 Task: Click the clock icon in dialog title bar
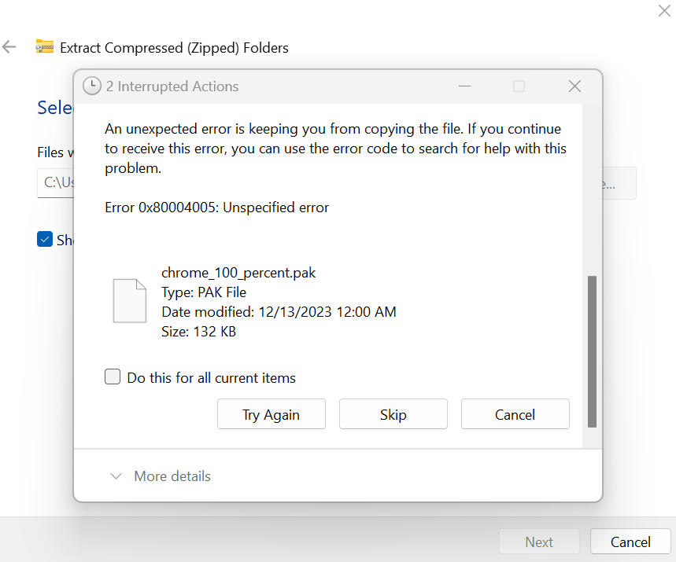click(x=92, y=86)
